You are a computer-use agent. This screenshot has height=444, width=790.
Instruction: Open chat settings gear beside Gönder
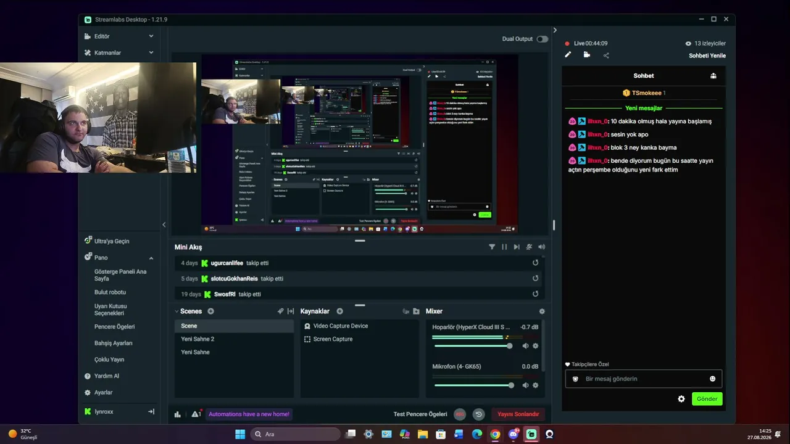[x=681, y=399]
